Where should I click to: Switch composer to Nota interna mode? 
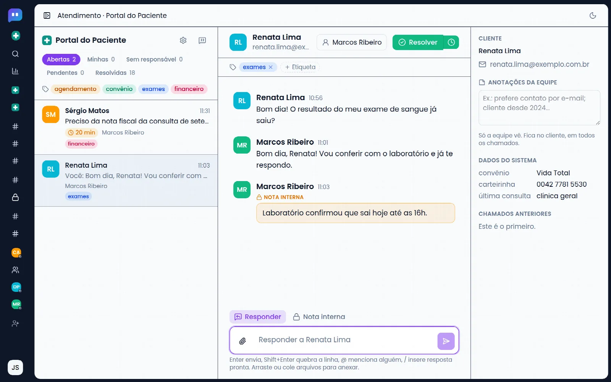tap(319, 317)
